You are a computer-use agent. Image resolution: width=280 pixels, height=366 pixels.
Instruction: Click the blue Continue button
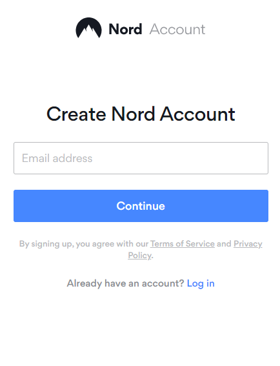tap(141, 206)
